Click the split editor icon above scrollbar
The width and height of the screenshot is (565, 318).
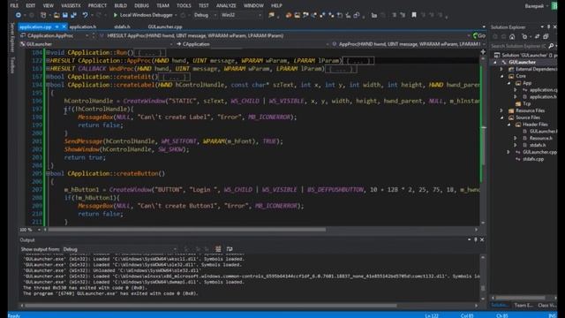pos(483,52)
